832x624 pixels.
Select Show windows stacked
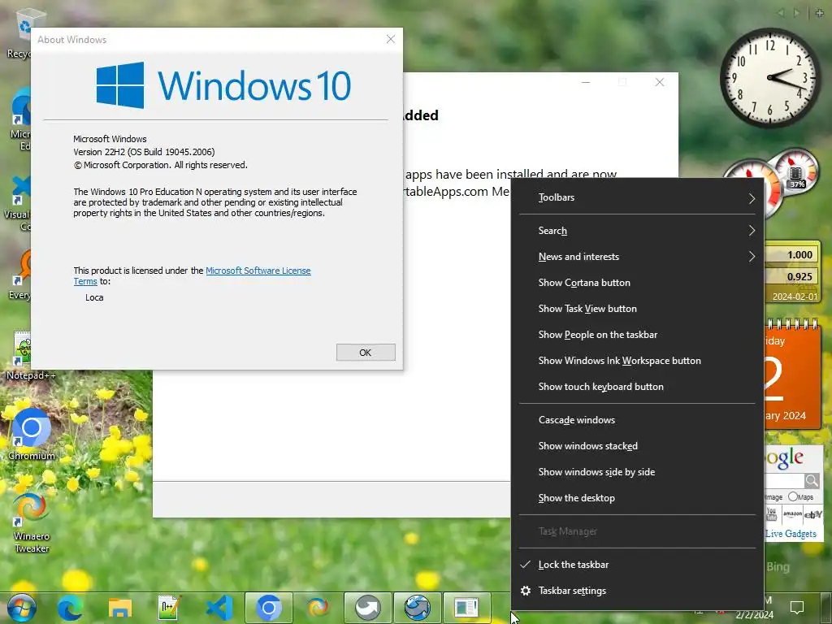click(x=637, y=446)
